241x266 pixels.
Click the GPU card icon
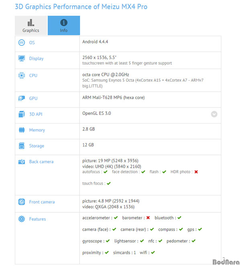(22, 98)
